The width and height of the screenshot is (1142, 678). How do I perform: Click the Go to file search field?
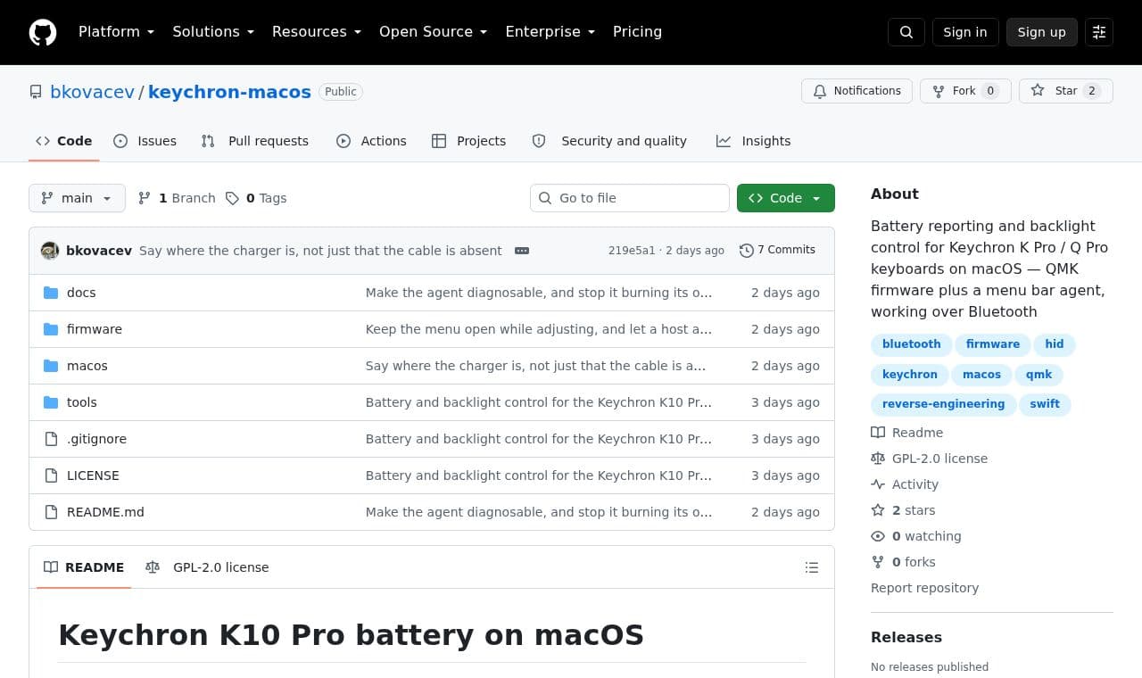pyautogui.click(x=630, y=198)
